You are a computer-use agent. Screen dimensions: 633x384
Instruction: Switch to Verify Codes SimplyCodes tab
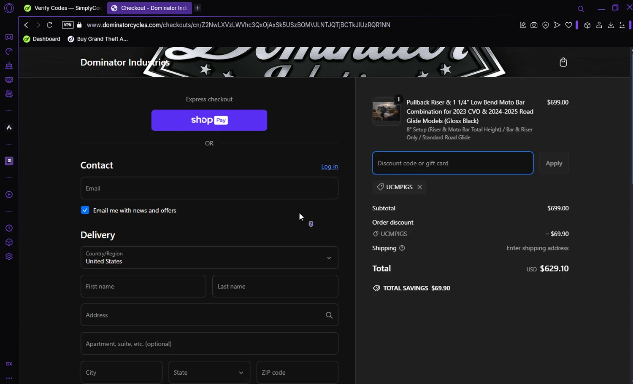(x=62, y=8)
